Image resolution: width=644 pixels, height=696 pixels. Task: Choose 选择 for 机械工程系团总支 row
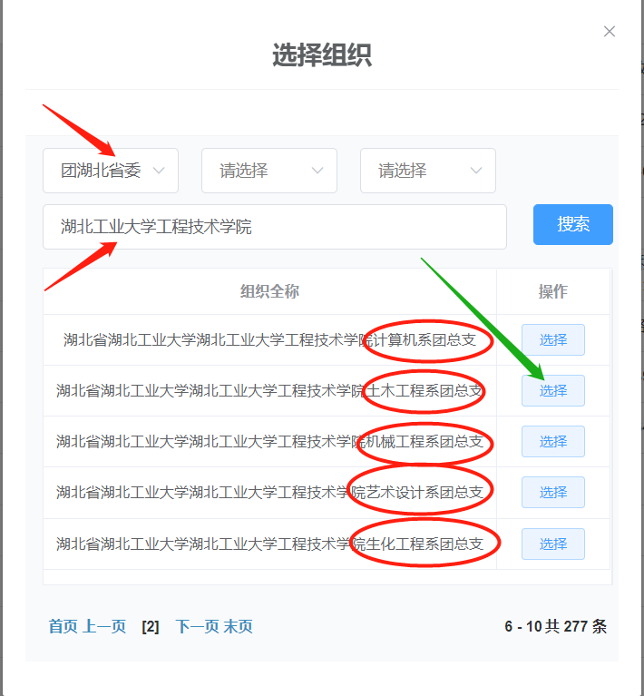click(552, 442)
